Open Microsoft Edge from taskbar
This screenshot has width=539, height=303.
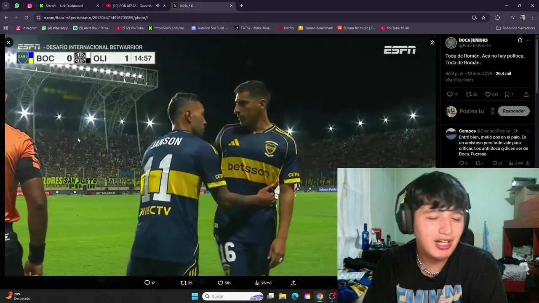295,296
